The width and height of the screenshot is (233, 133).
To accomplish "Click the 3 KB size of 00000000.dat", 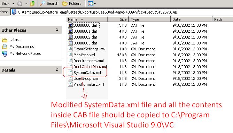I will click(123, 25).
